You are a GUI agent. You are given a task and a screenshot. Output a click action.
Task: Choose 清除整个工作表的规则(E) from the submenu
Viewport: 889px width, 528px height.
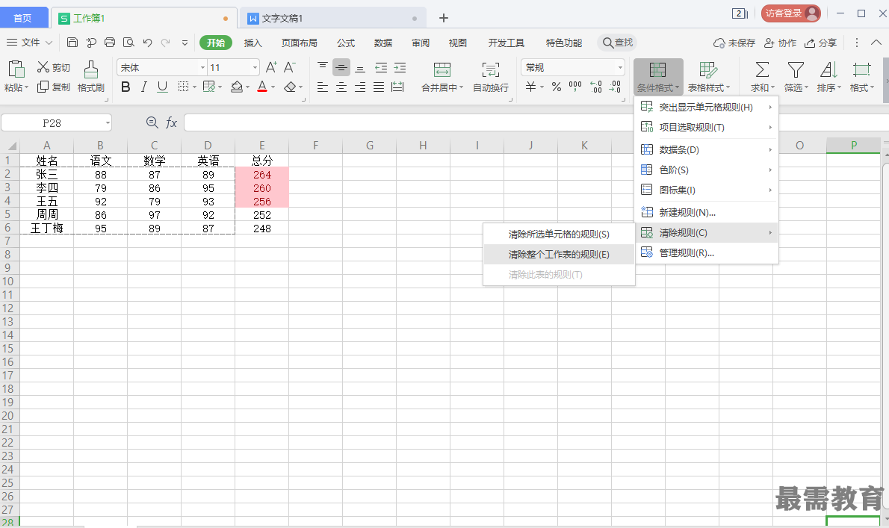(559, 255)
